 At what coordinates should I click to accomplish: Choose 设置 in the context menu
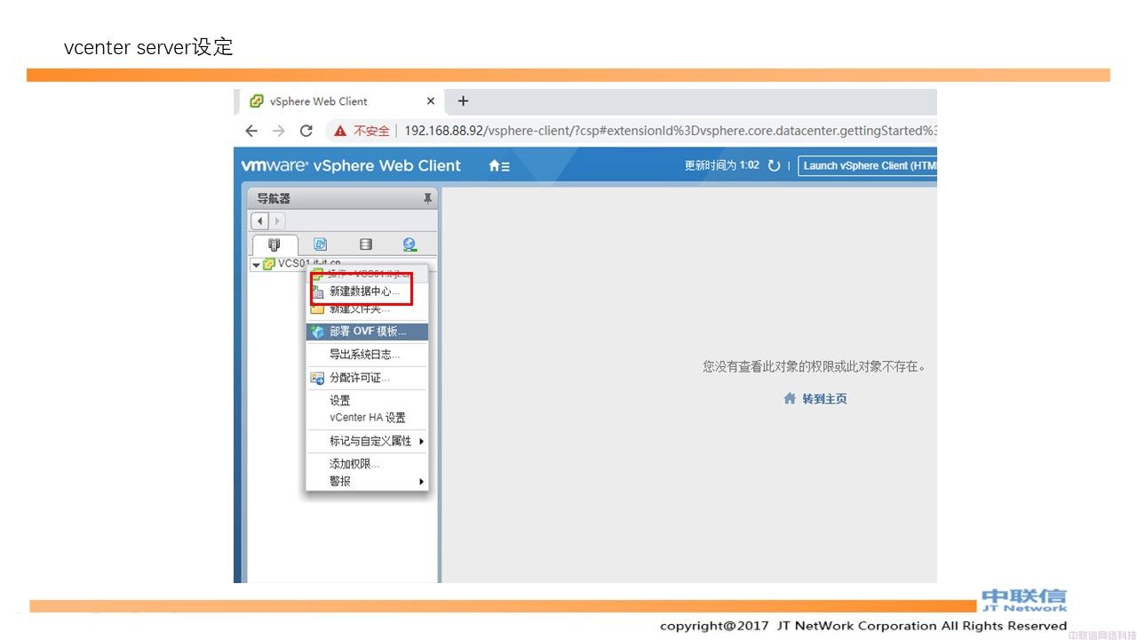click(367, 401)
